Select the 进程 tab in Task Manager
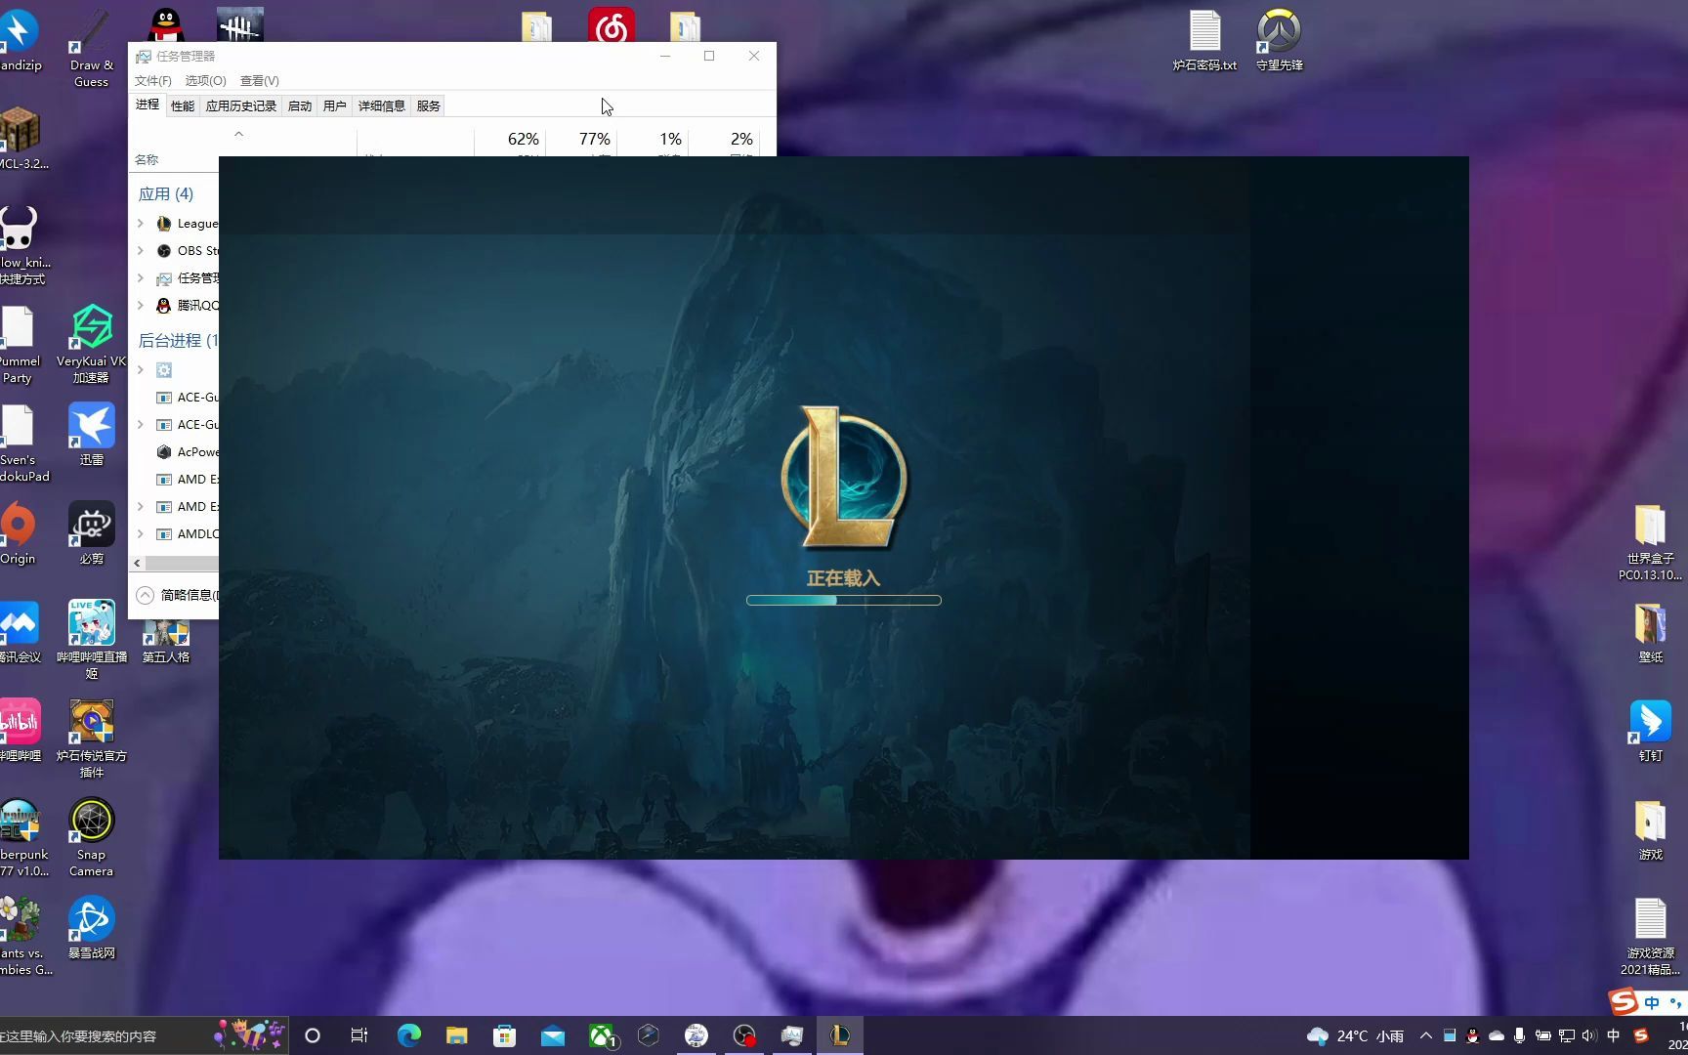The width and height of the screenshot is (1688, 1055). [148, 105]
